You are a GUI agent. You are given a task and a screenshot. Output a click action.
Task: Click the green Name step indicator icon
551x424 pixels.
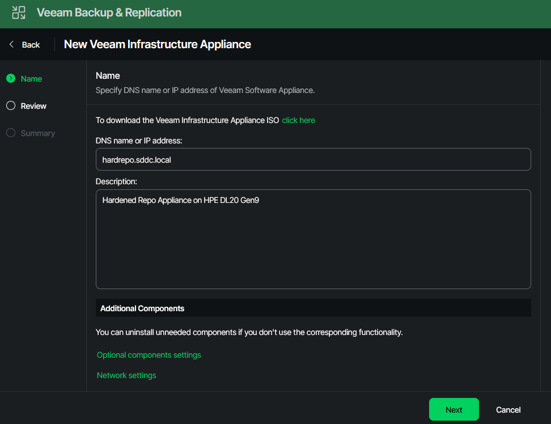[x=10, y=79]
